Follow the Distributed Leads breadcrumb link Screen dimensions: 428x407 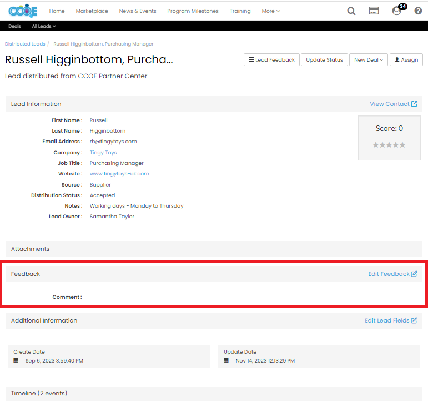pos(25,44)
